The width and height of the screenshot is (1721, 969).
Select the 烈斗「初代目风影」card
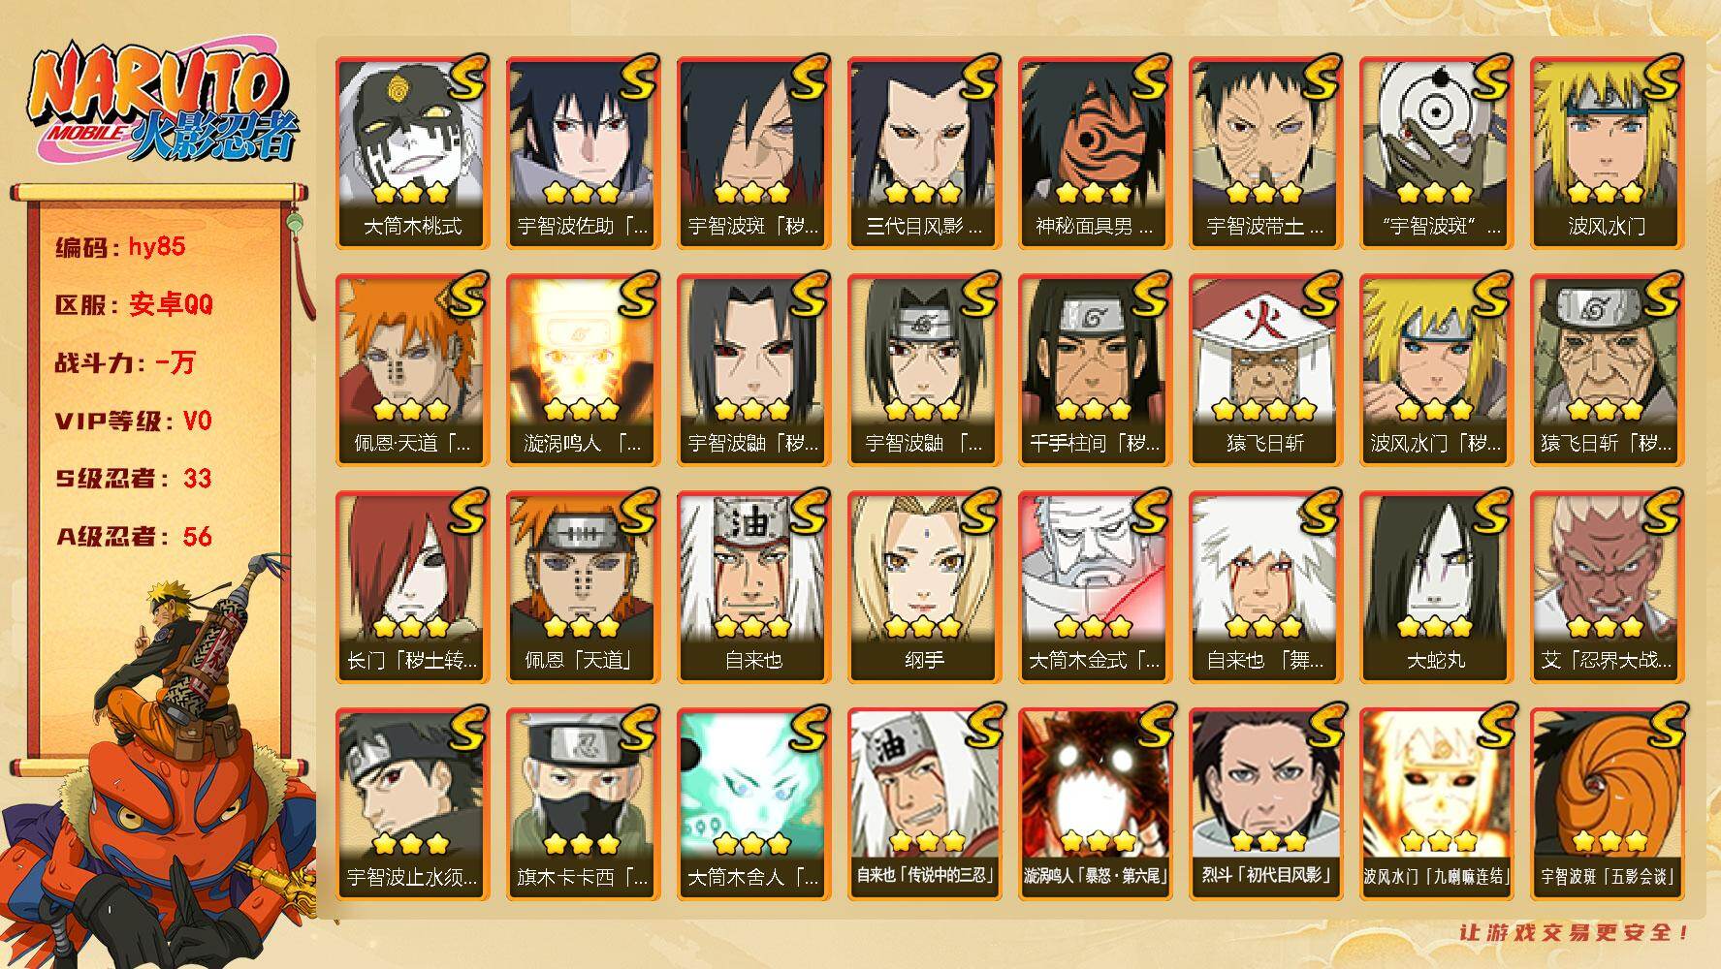coord(1265,803)
